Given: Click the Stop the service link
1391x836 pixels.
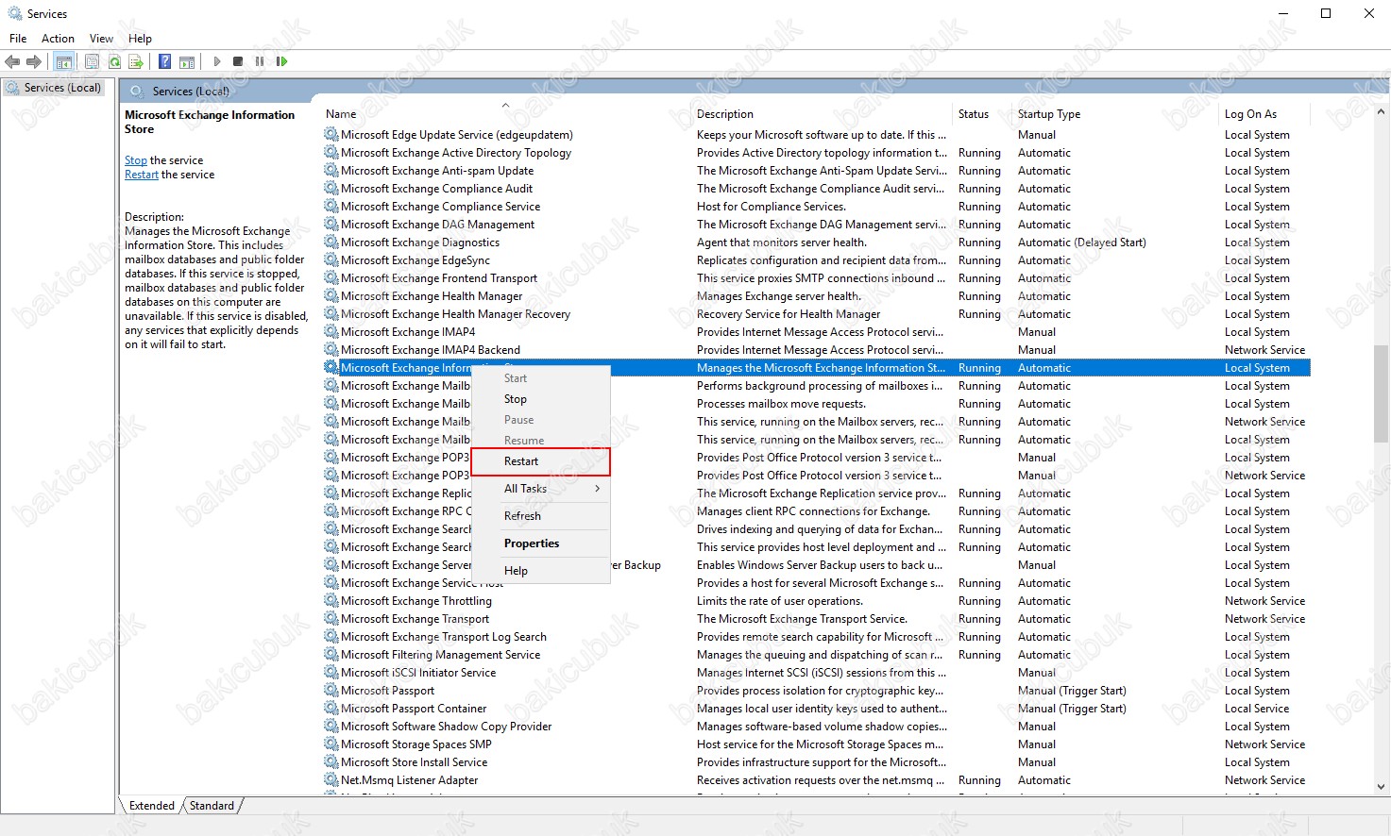Looking at the screenshot, I should pyautogui.click(x=136, y=160).
